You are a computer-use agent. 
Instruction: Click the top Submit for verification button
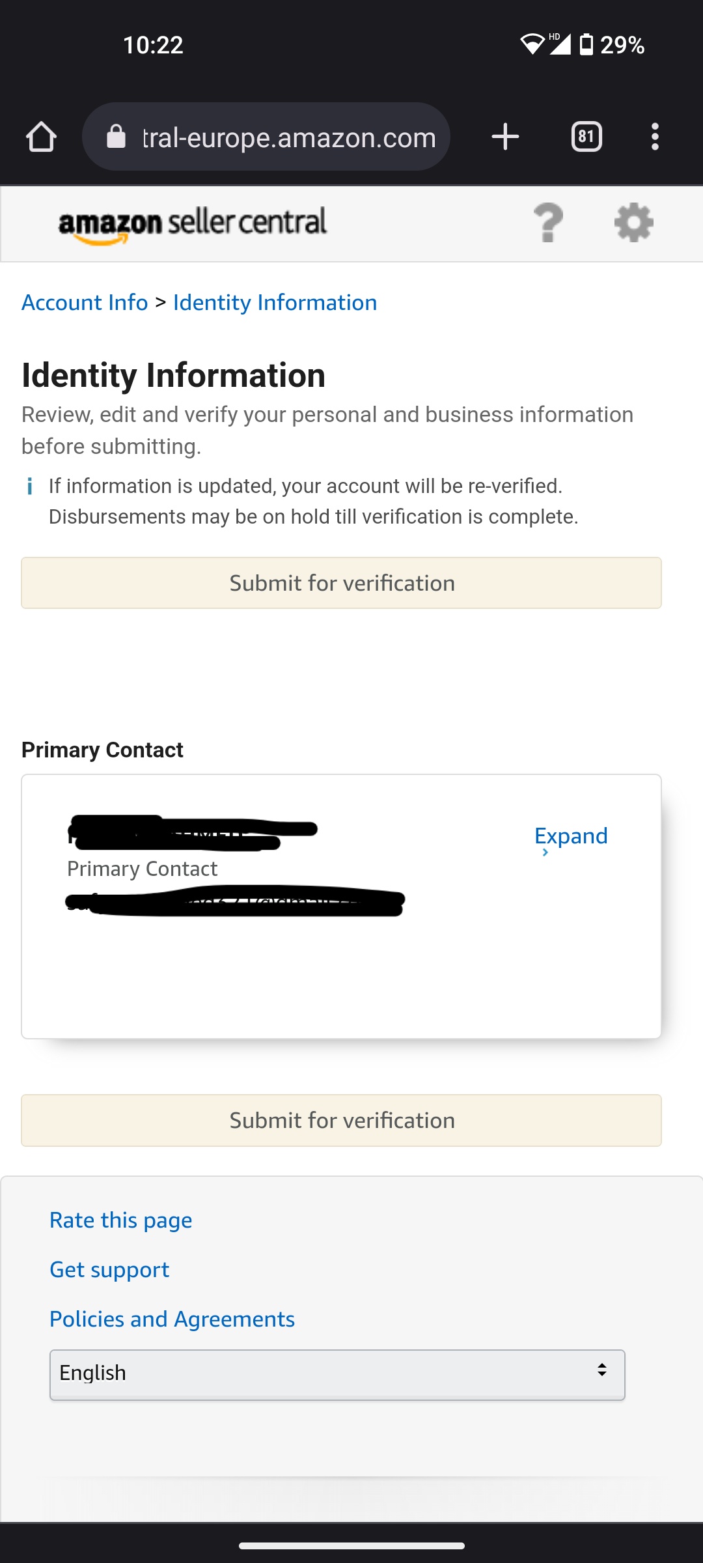tap(341, 583)
